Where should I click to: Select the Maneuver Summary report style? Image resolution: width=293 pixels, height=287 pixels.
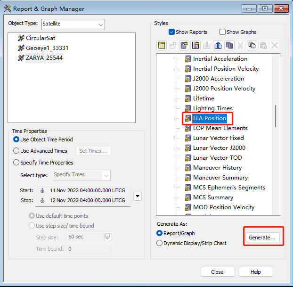click(x=220, y=178)
